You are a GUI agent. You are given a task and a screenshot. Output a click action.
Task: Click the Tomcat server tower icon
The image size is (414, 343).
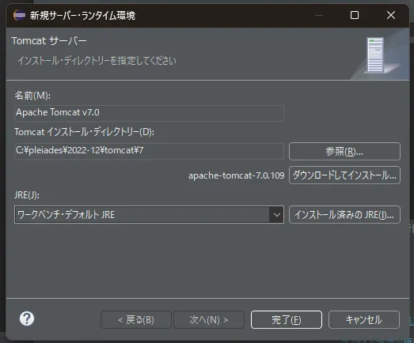375,55
